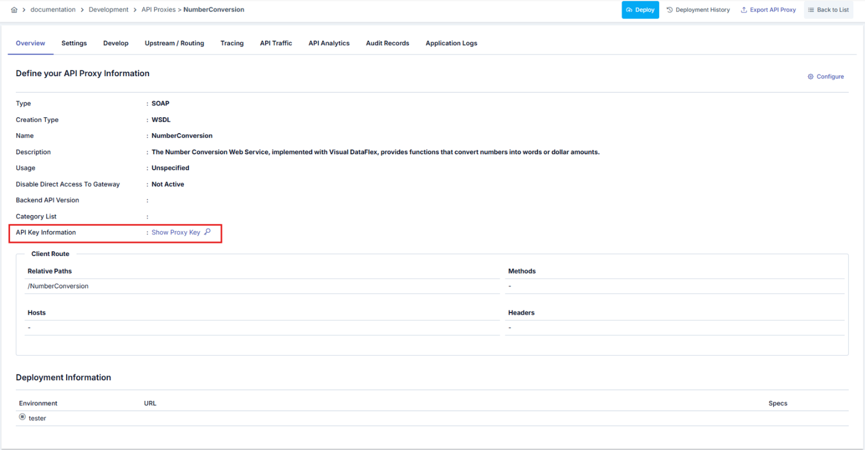
Task: Click the home icon in breadcrumb
Action: point(14,10)
